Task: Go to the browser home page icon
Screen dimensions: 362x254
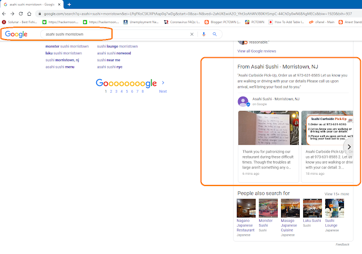Action: [x=29, y=14]
